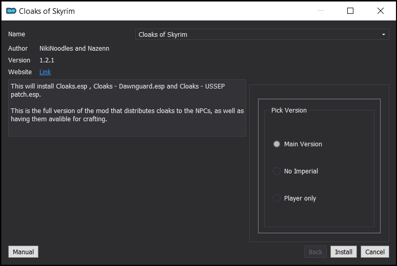The height and width of the screenshot is (266, 397).
Task: Click inside the Name combo box text
Action: [x=257, y=34]
